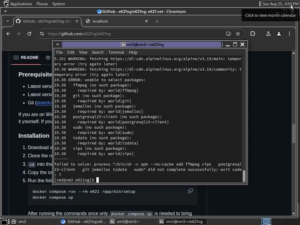Close the localhost tab
Image resolution: width=300 pixels, height=225 pixels.
146,21
